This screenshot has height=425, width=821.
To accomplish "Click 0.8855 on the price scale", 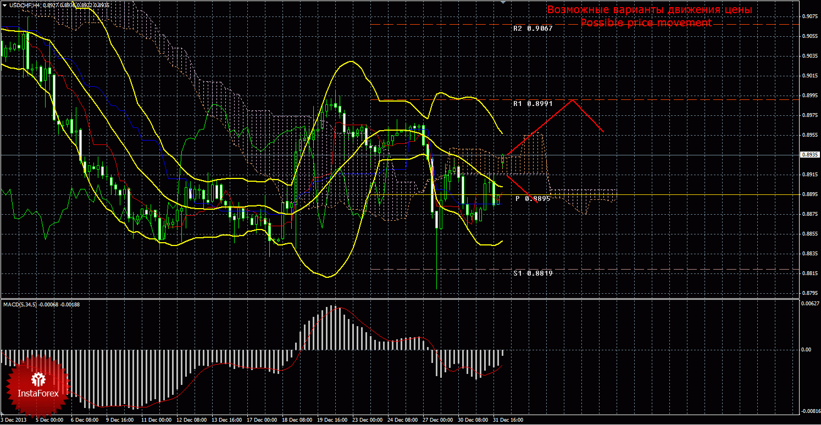I will coord(809,234).
